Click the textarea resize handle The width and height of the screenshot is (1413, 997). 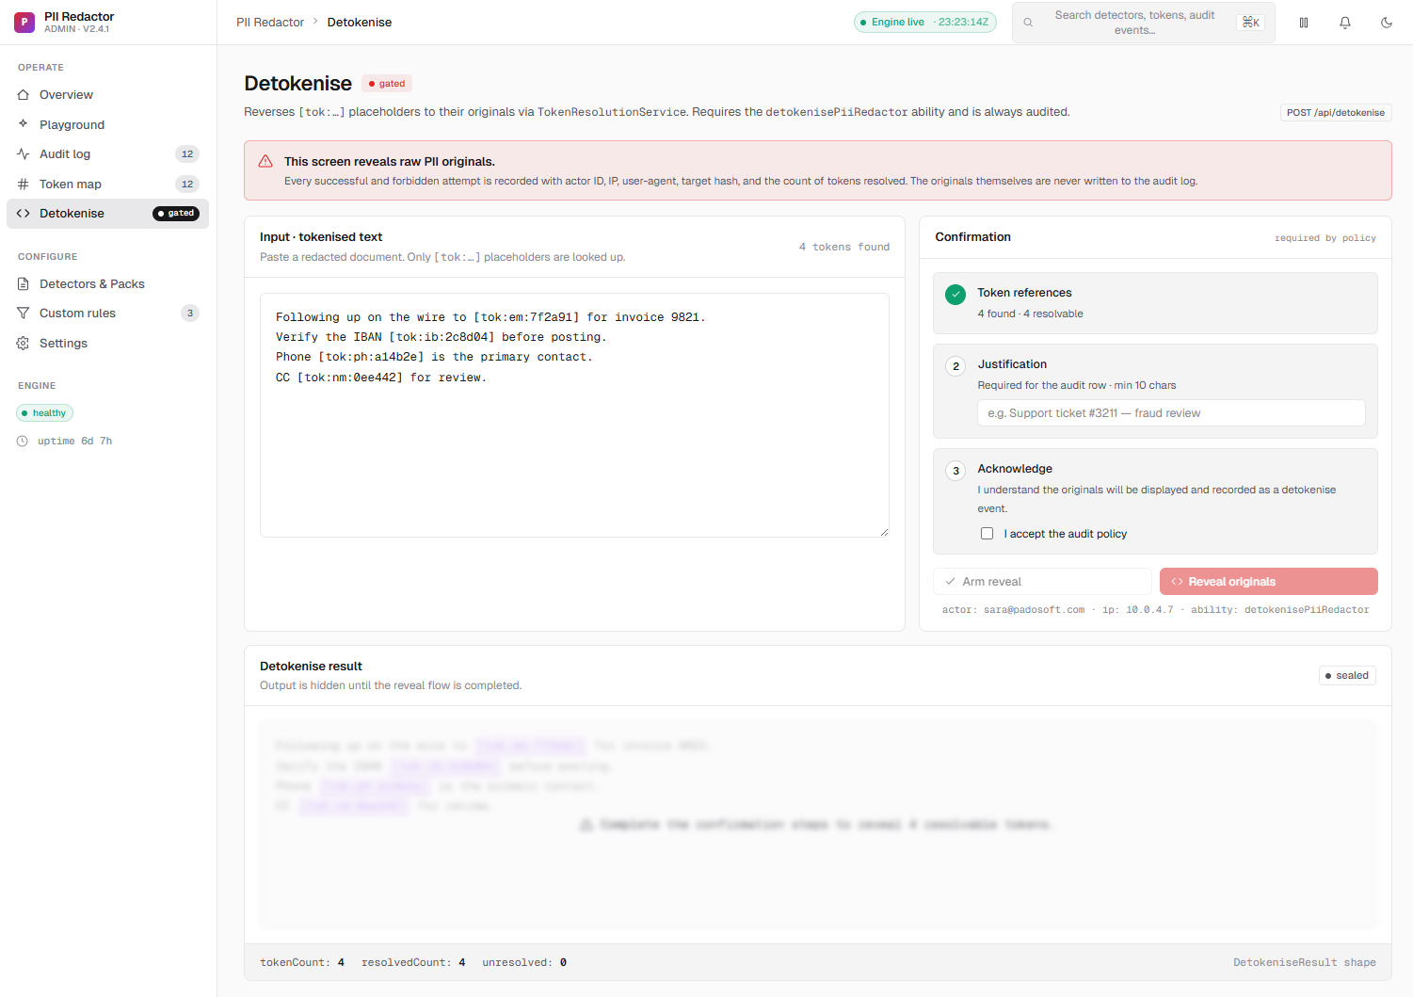(884, 532)
